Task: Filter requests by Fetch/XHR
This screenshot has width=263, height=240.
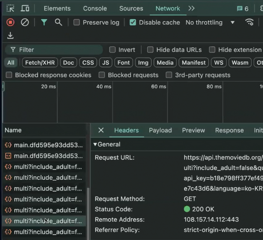Action: pos(40,63)
